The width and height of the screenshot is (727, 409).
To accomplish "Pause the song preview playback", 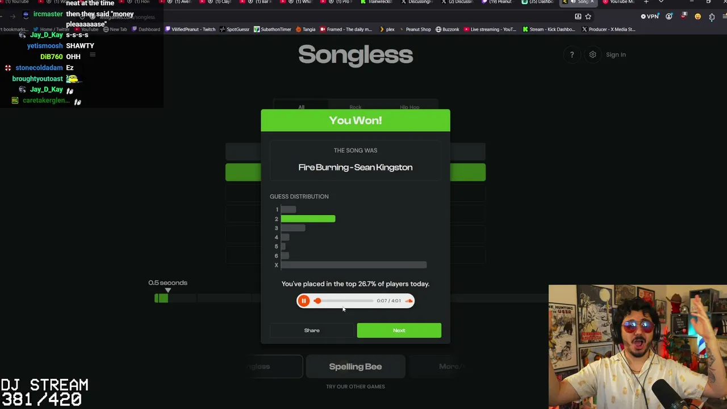I will coord(303,301).
